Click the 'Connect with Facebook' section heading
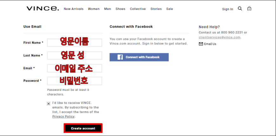This screenshot has width=276, height=136. pos(131,27)
